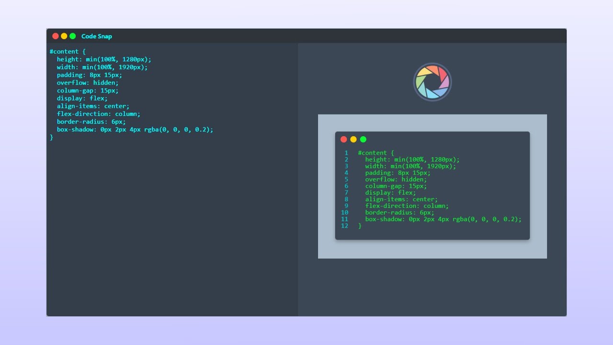Viewport: 613px width, 345px height.
Task: Click the '#content {' line in the left editor
Action: [x=68, y=52]
